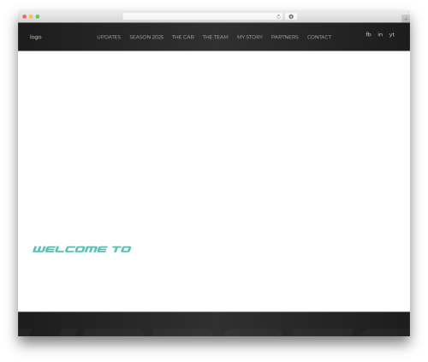Close the browser window with red button
Screen dimensions: 428x362
(25, 16)
